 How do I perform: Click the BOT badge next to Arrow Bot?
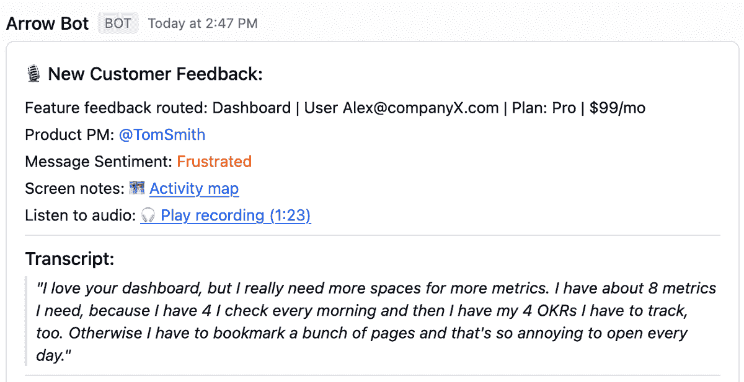pos(118,24)
